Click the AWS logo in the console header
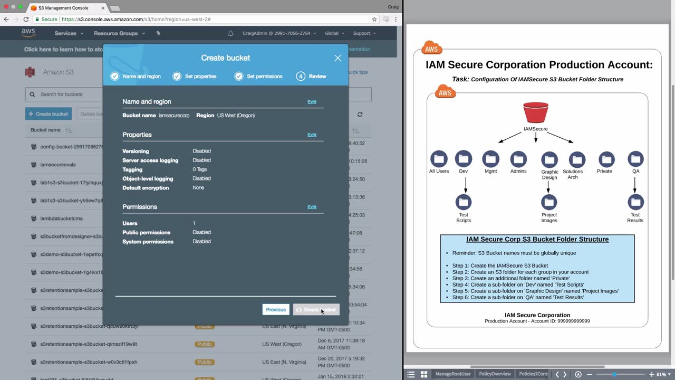The height and width of the screenshot is (380, 675). [x=28, y=33]
